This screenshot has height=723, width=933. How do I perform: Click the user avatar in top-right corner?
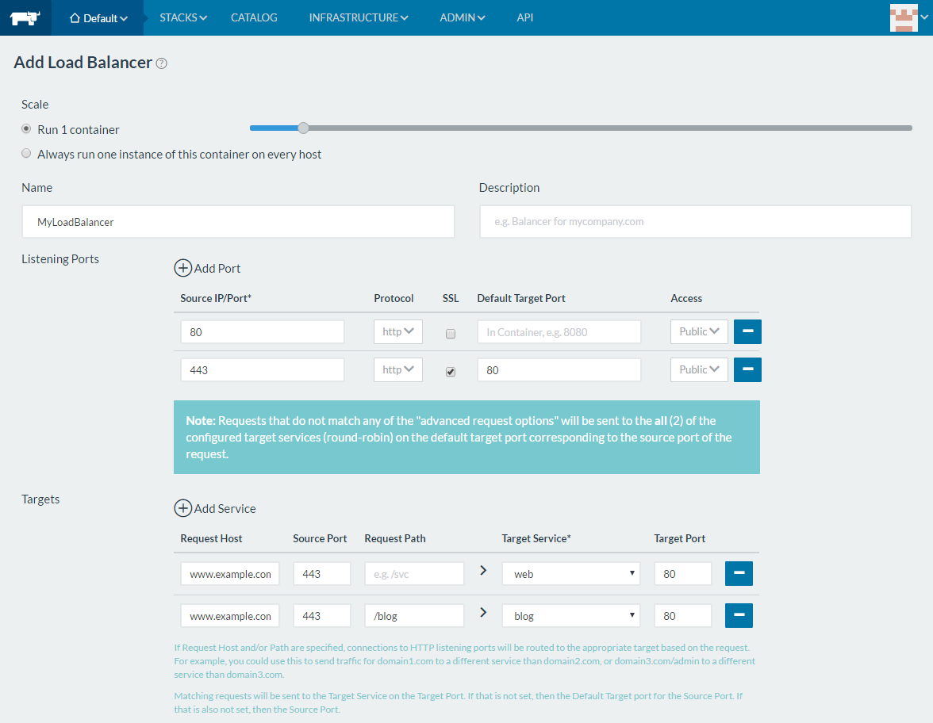click(904, 17)
